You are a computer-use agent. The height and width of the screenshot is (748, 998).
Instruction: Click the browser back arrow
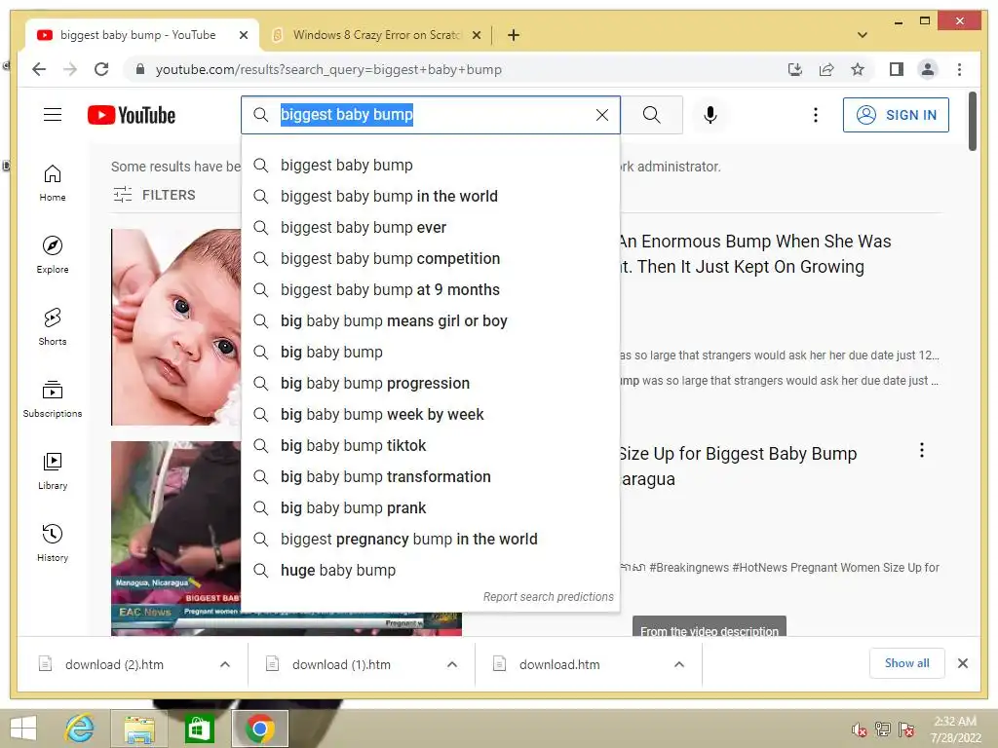39,69
